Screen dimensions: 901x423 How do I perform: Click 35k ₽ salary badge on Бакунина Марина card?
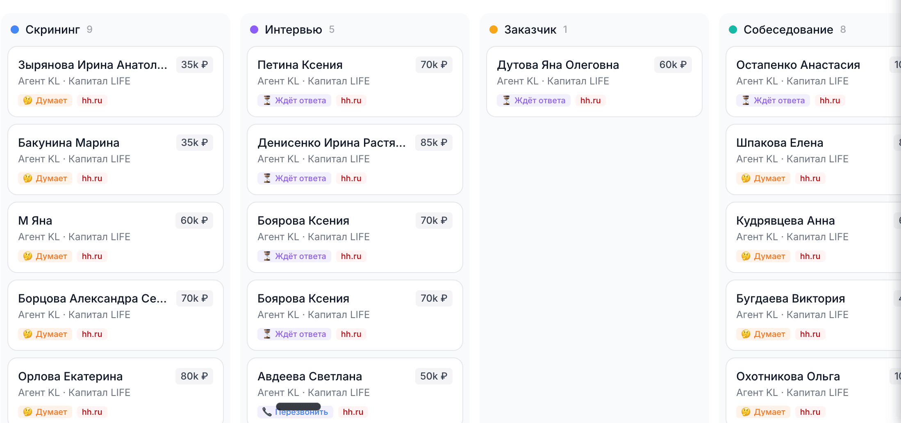click(x=195, y=143)
